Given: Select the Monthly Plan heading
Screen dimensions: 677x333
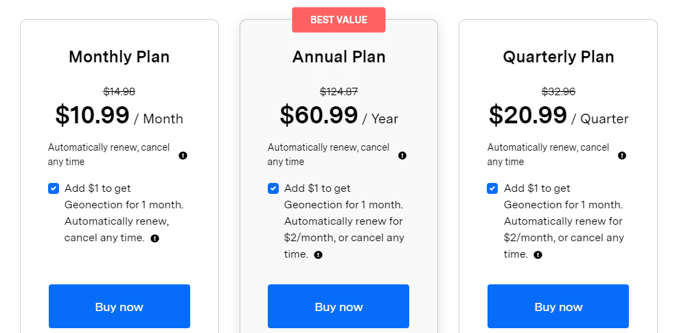Looking at the screenshot, I should [x=119, y=57].
